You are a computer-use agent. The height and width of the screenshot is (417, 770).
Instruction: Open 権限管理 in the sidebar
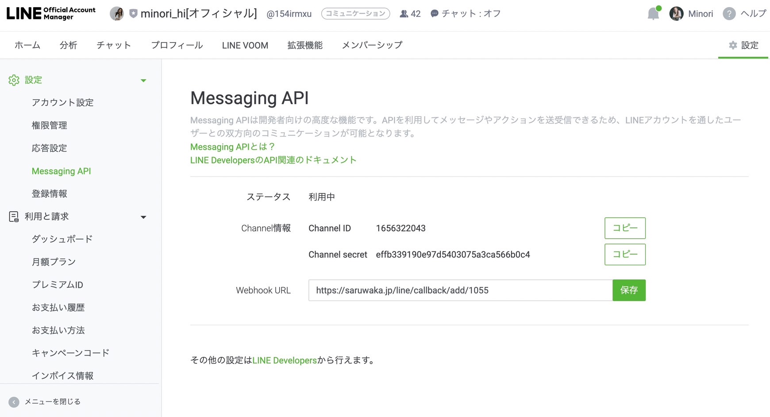tap(50, 125)
